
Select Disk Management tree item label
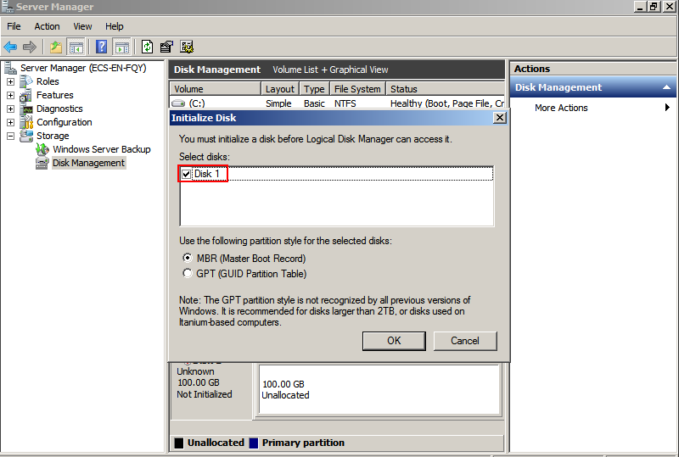tap(89, 163)
